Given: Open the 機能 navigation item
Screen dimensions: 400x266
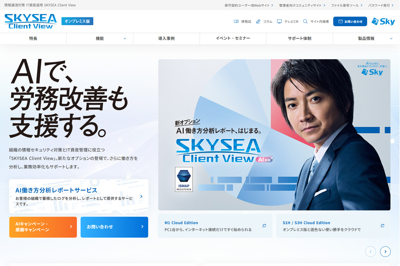Looking at the screenshot, I should coord(100,39).
